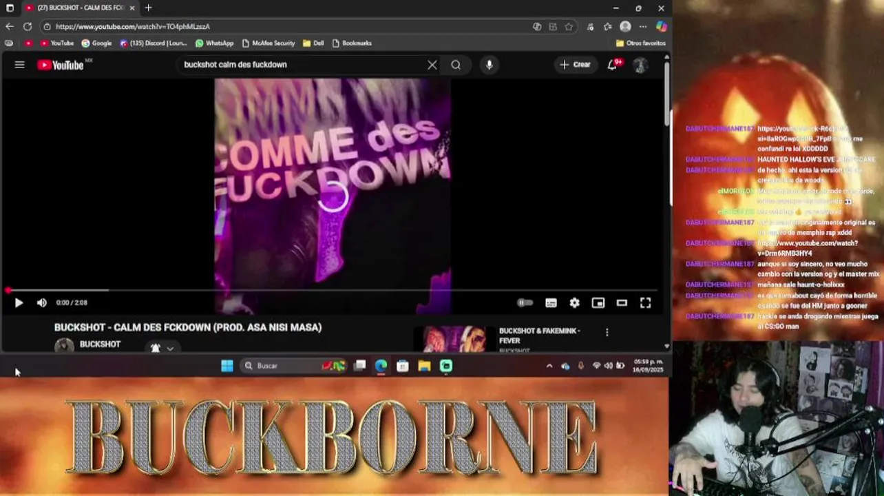The width and height of the screenshot is (884, 496).
Task: Open the WhatsApp bookmark
Action: pyautogui.click(x=214, y=43)
